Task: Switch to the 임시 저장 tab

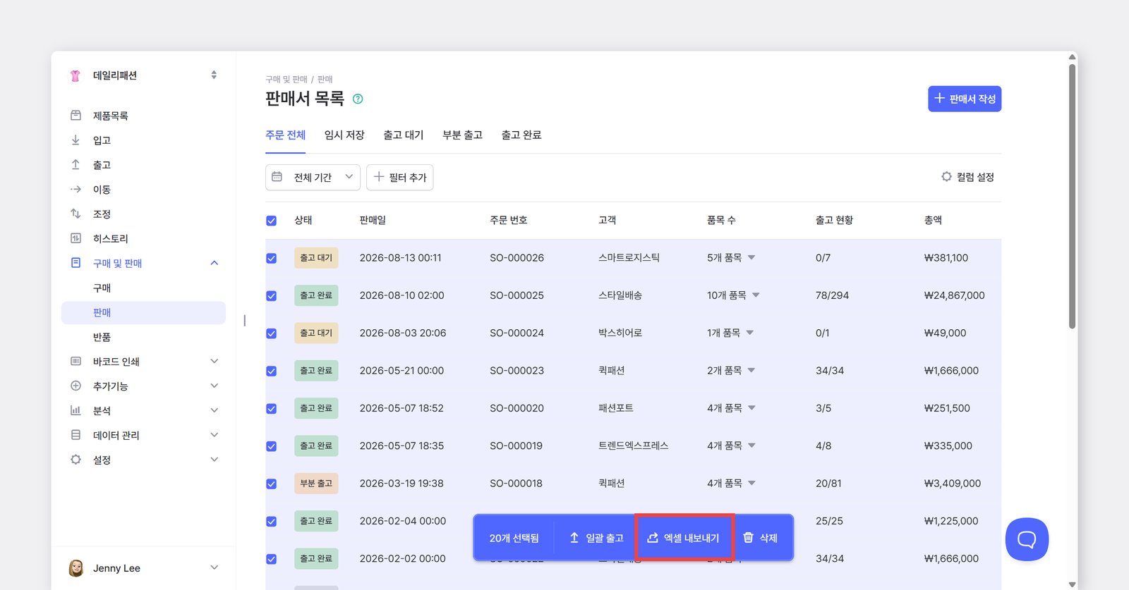Action: pos(344,135)
